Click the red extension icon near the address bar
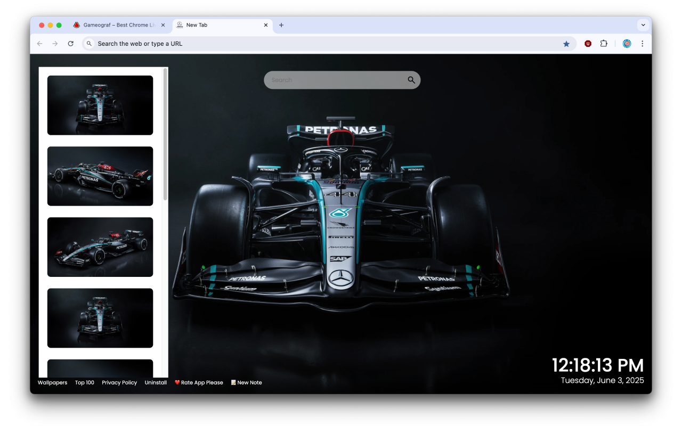This screenshot has width=682, height=426. coord(588,43)
